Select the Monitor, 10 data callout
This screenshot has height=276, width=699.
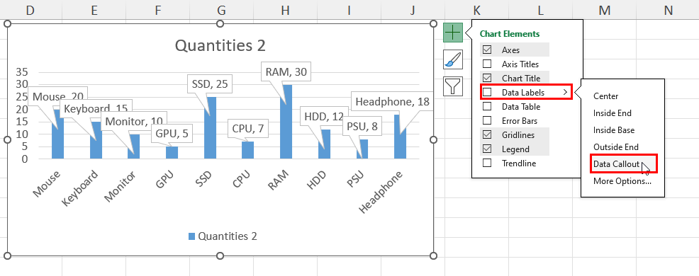click(x=134, y=122)
